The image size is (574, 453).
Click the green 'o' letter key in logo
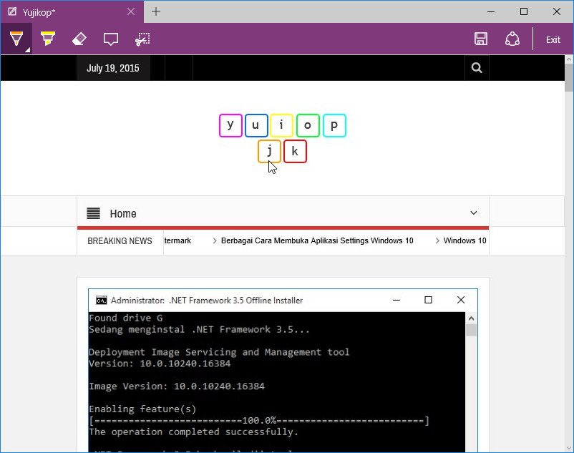click(308, 125)
